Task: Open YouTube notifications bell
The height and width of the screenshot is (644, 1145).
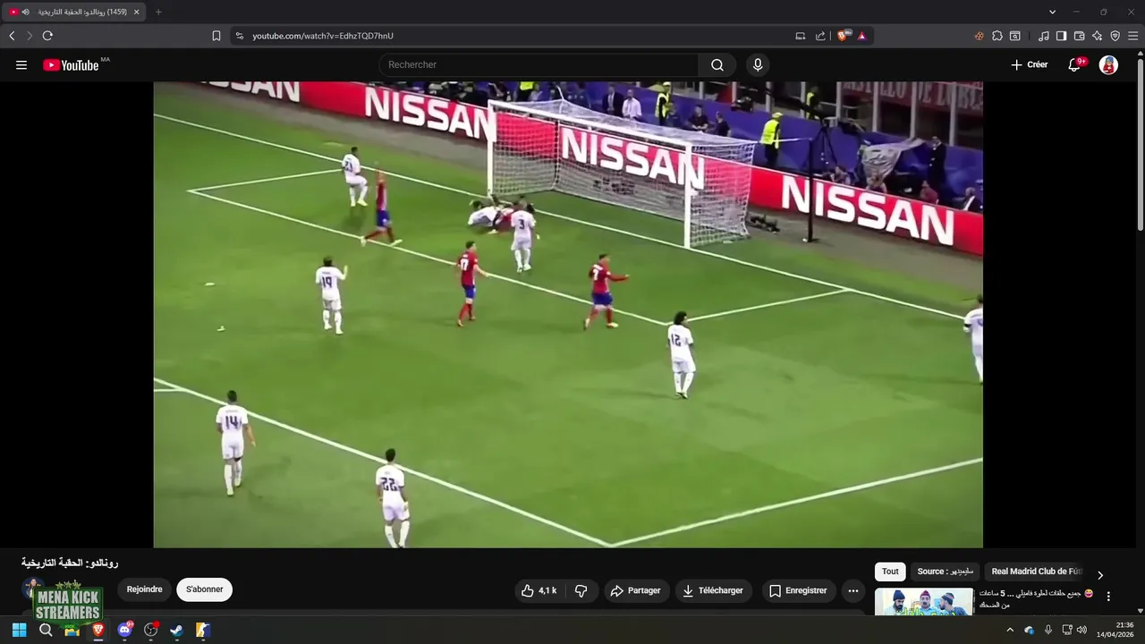Action: pyautogui.click(x=1074, y=65)
